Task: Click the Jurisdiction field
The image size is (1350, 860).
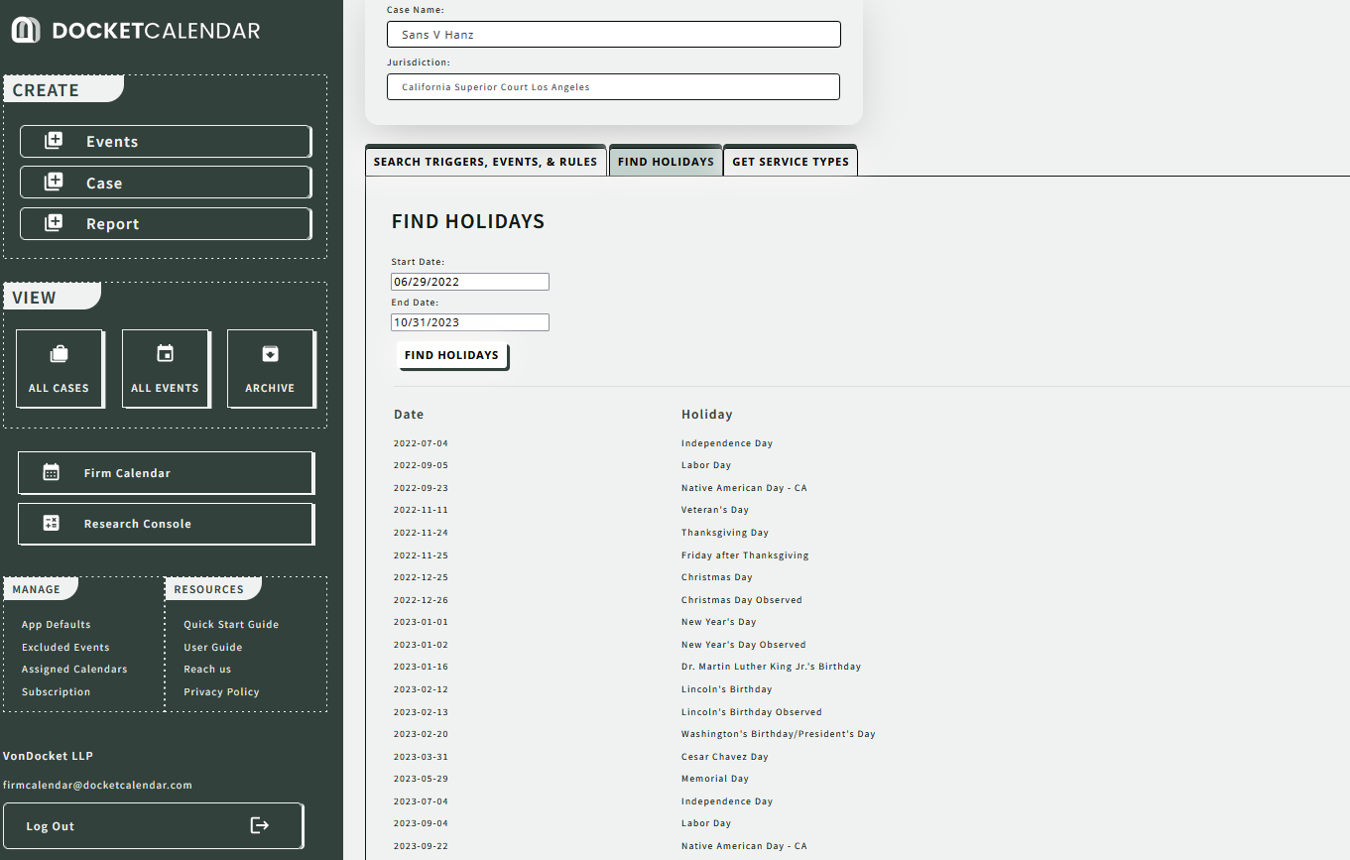Action: click(613, 87)
